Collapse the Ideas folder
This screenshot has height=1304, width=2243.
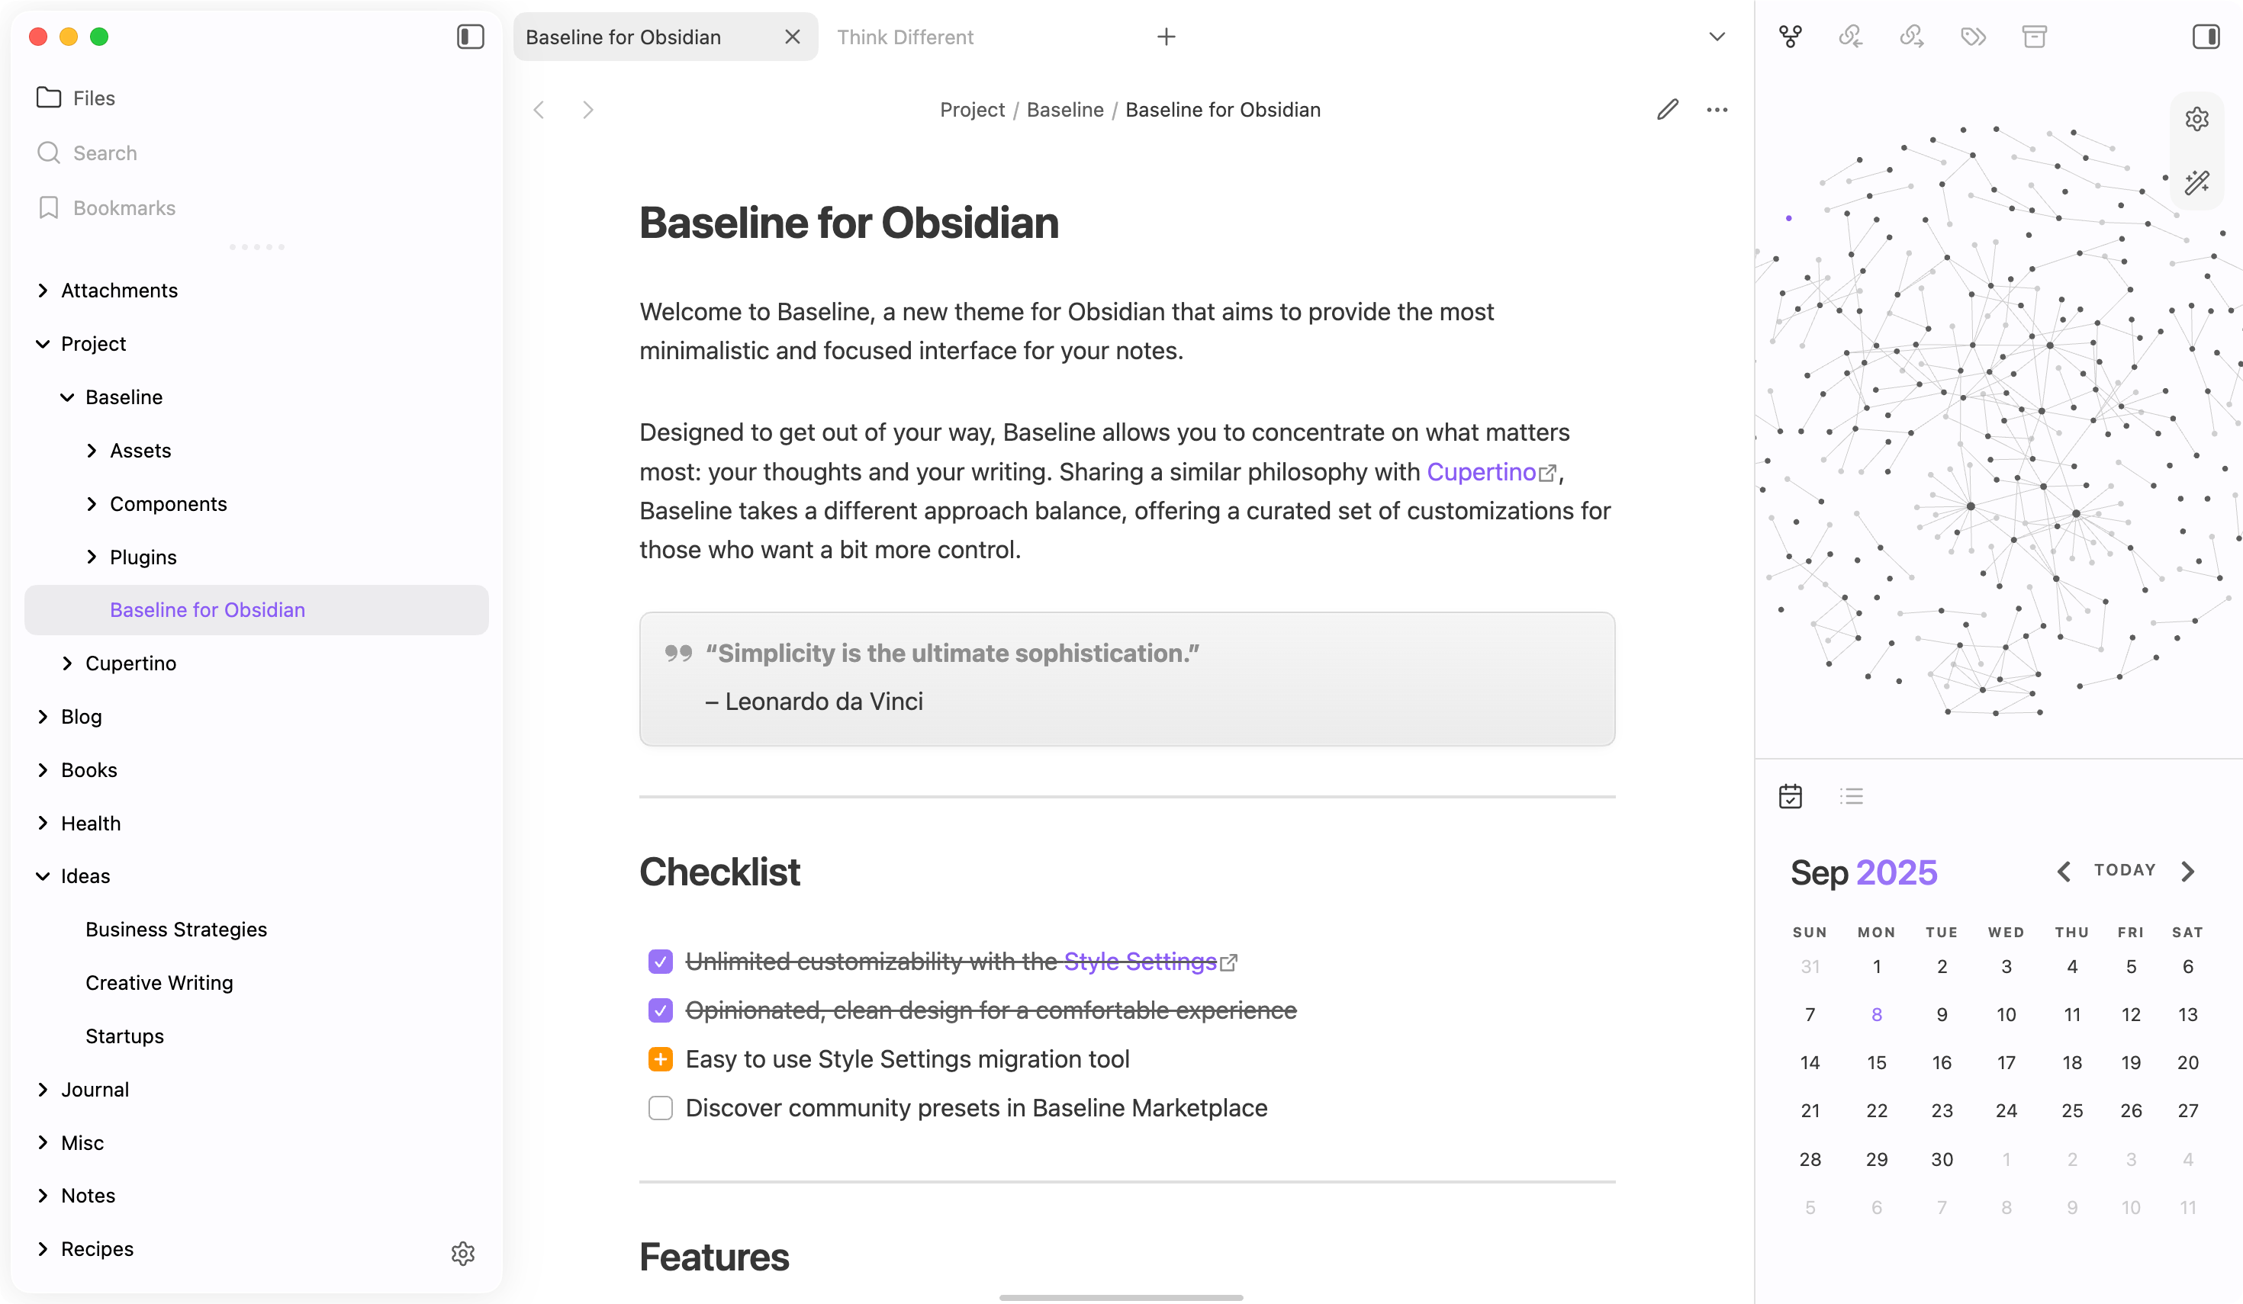click(x=43, y=876)
